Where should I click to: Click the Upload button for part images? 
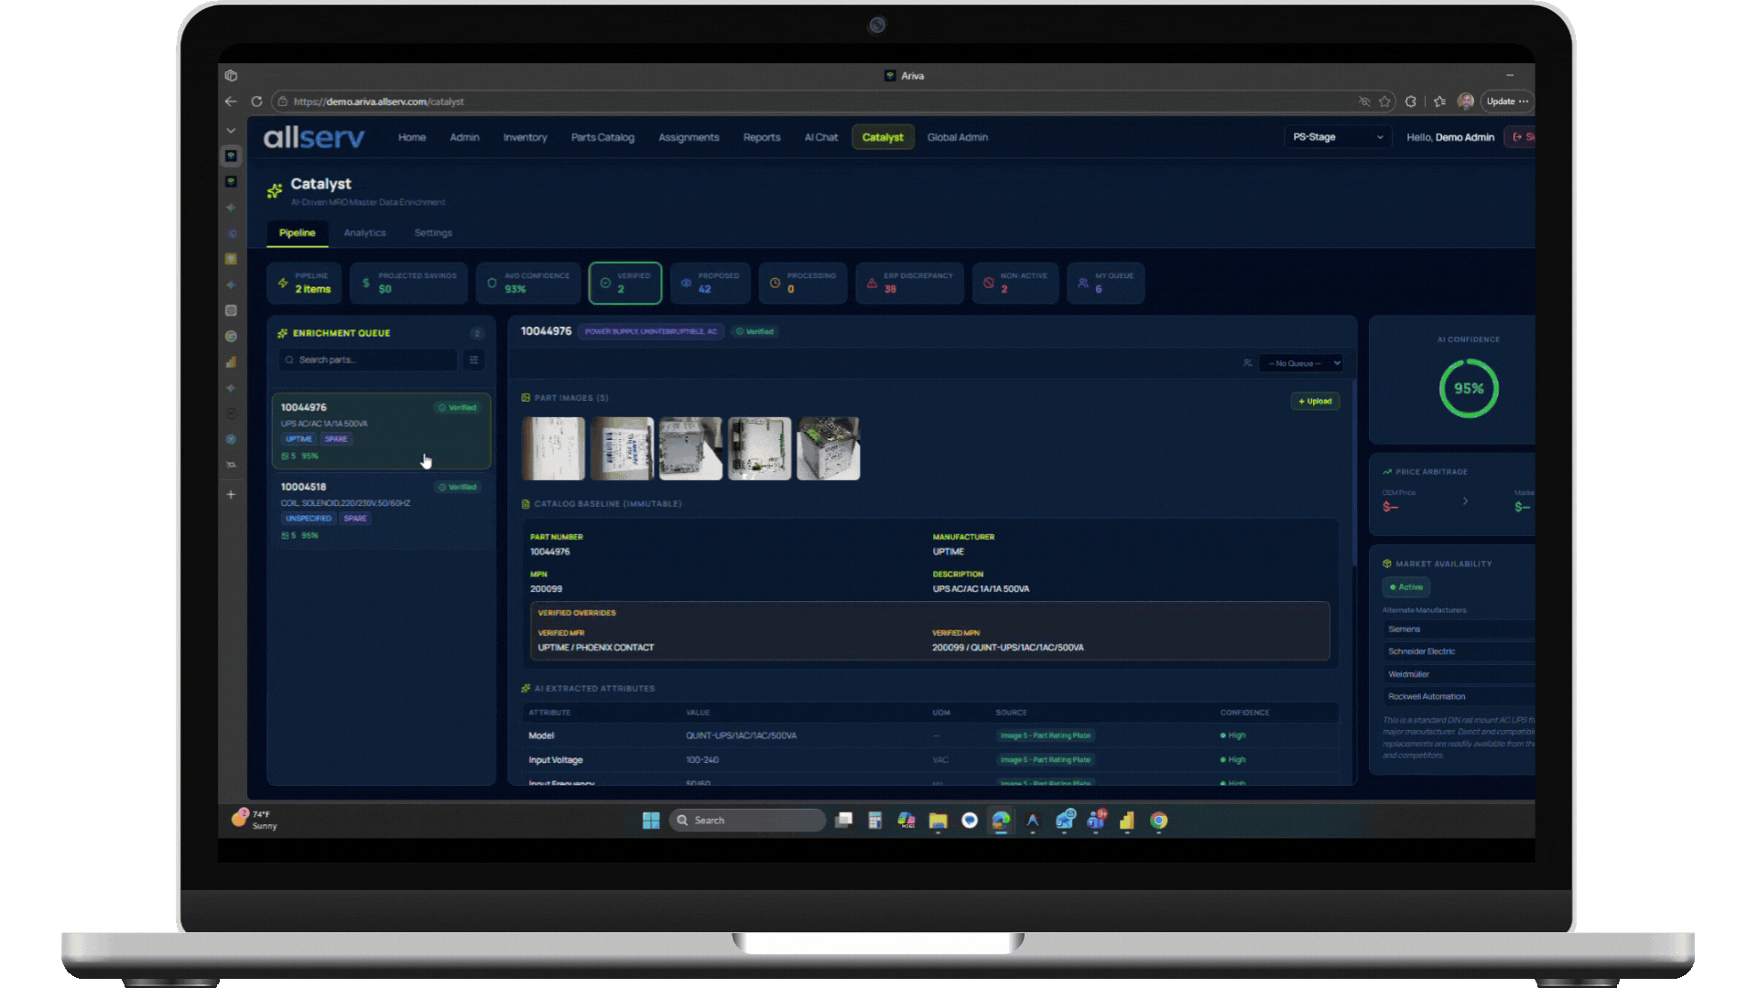click(x=1315, y=402)
